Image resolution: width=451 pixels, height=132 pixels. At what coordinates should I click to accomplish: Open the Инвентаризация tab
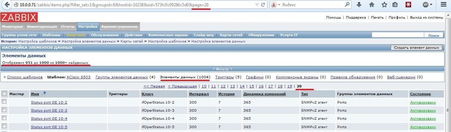(42, 27)
